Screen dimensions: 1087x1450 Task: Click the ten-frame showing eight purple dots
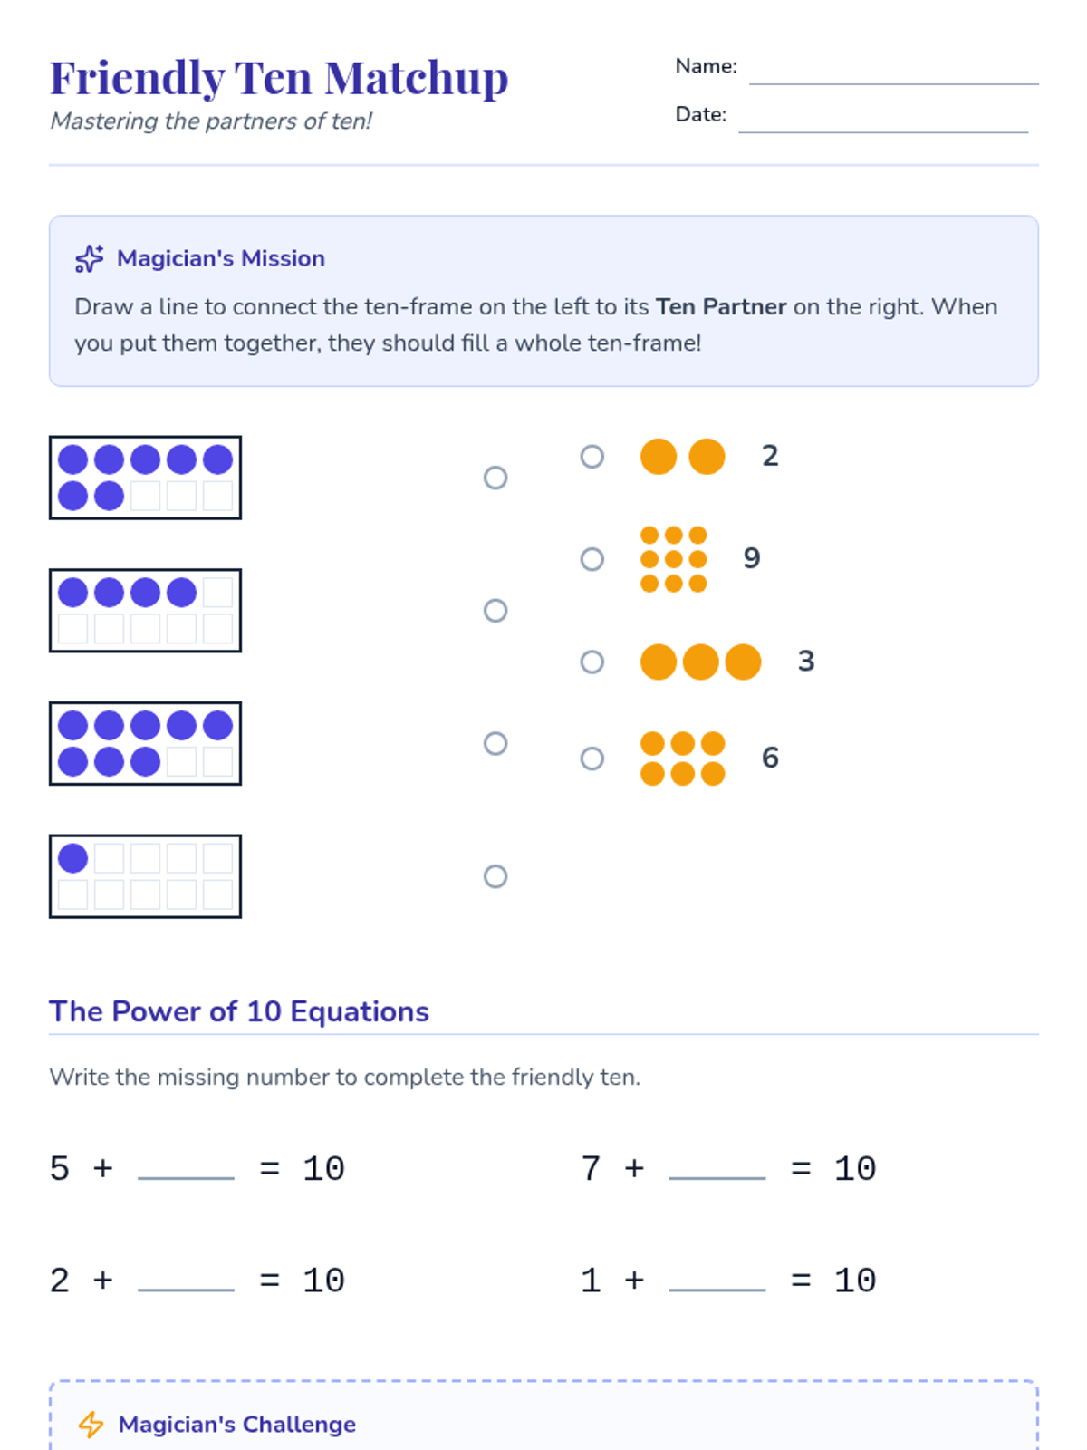click(145, 743)
